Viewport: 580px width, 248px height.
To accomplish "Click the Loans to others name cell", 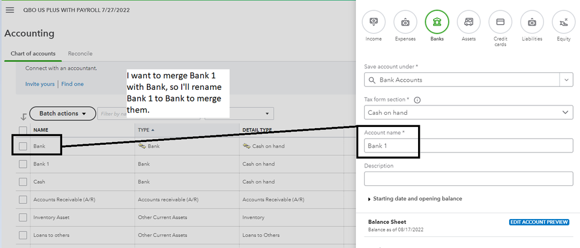I will pos(52,235).
